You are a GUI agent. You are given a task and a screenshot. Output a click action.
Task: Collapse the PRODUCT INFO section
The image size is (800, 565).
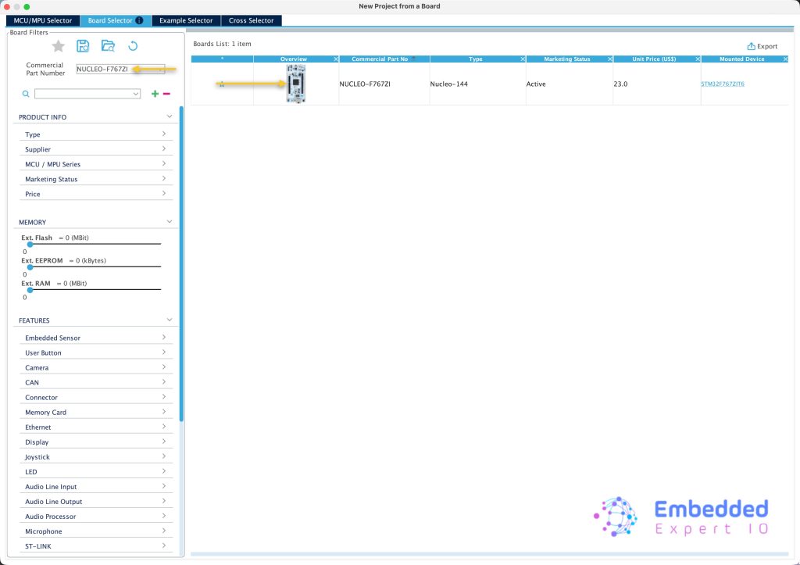[x=170, y=116]
